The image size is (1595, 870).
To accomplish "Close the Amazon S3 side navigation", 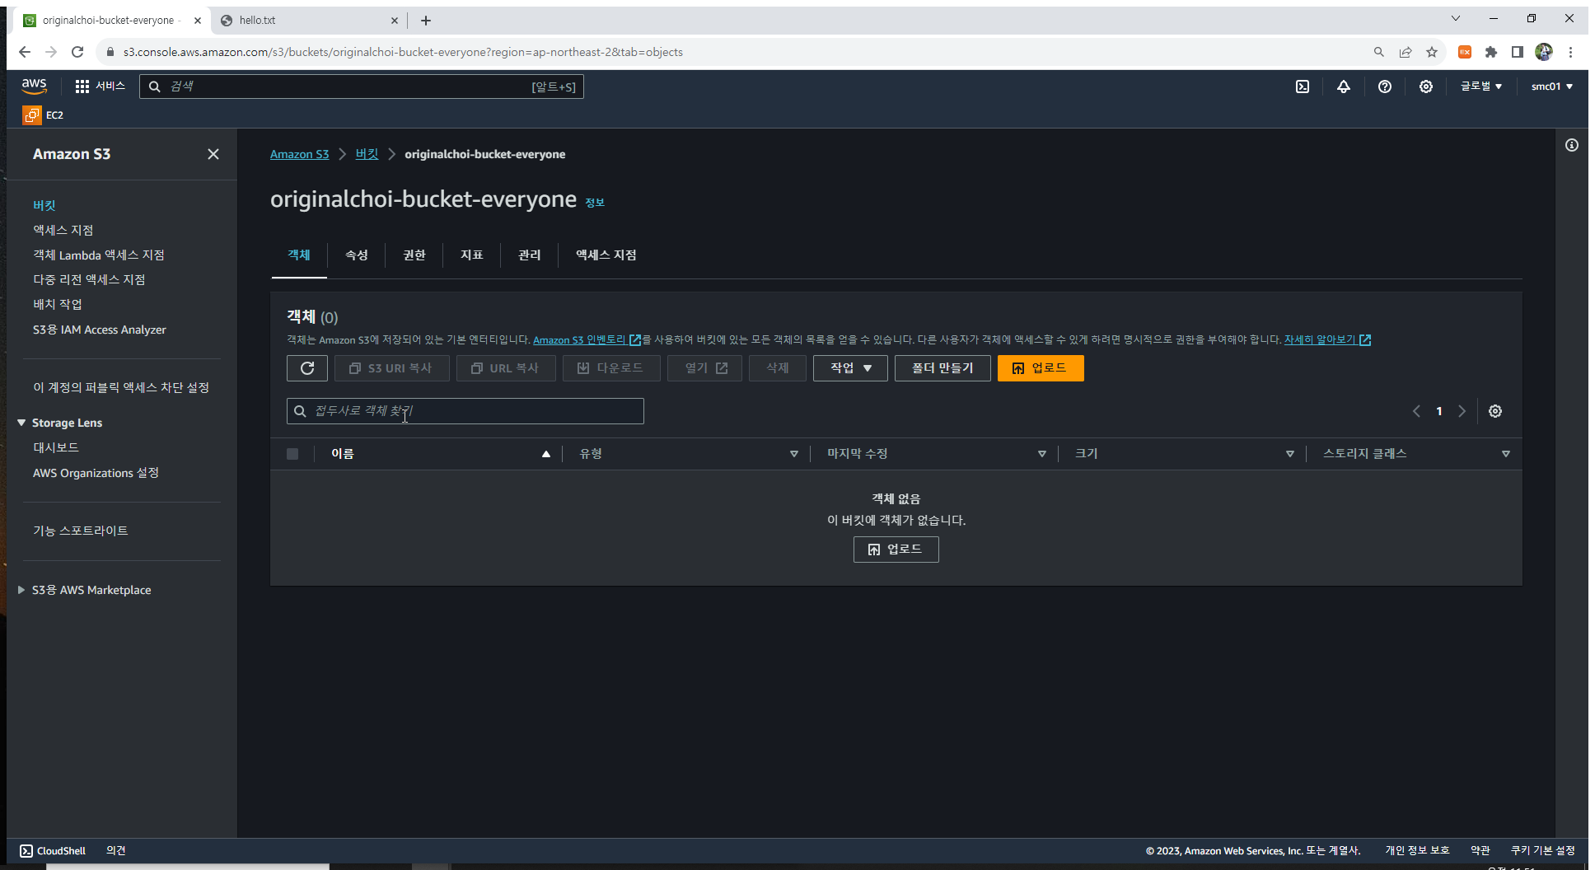I will click(213, 154).
